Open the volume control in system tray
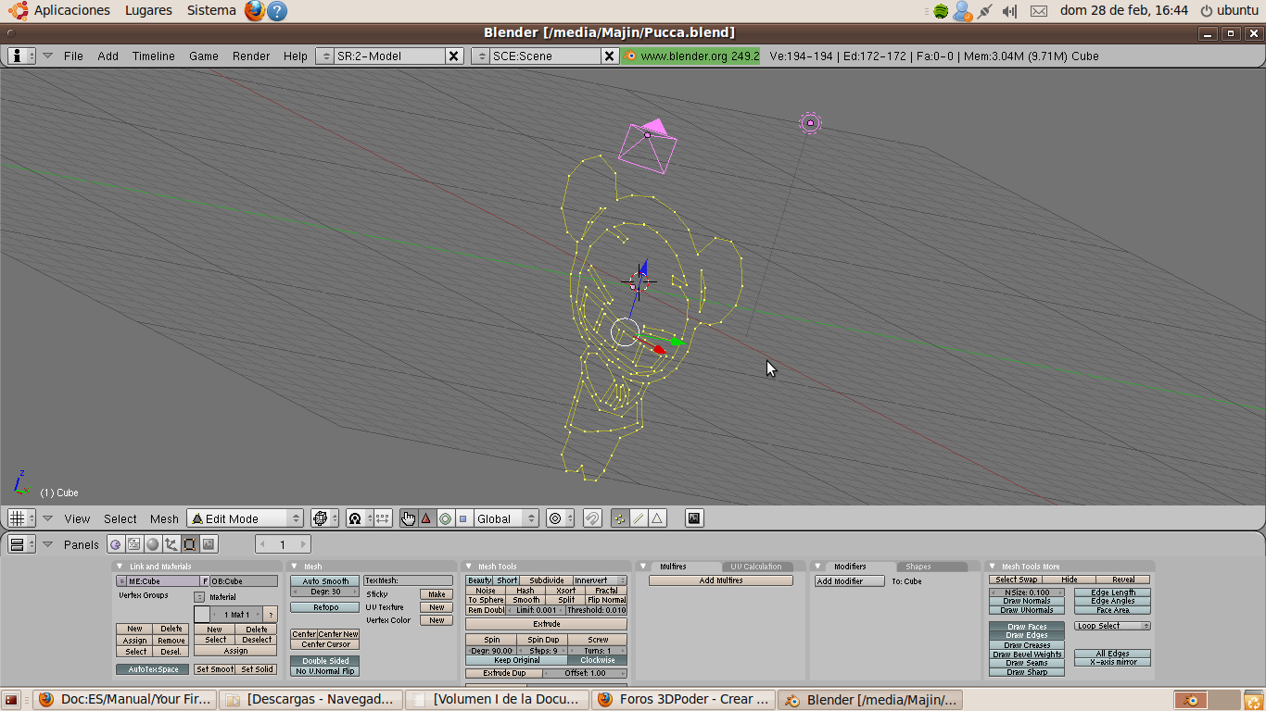This screenshot has width=1266, height=711. pyautogui.click(x=1010, y=11)
